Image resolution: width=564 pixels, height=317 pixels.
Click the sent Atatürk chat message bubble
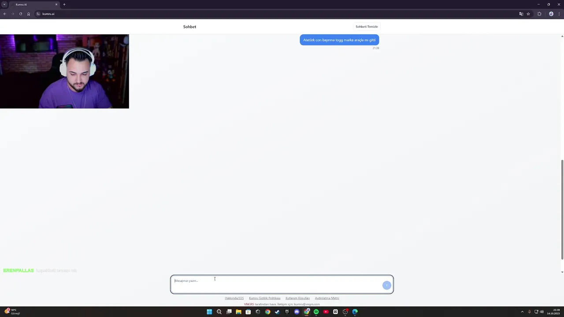[x=339, y=40]
